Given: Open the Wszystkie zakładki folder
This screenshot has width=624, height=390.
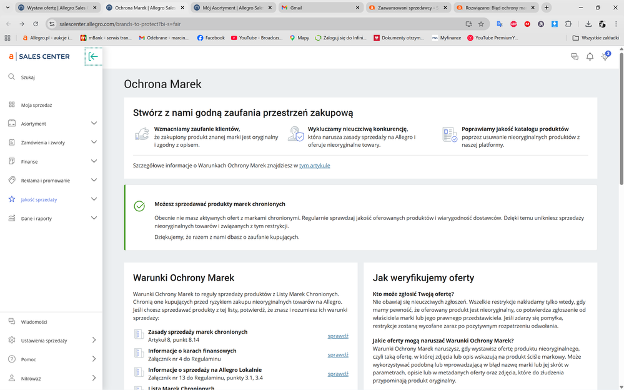Looking at the screenshot, I should click(595, 38).
